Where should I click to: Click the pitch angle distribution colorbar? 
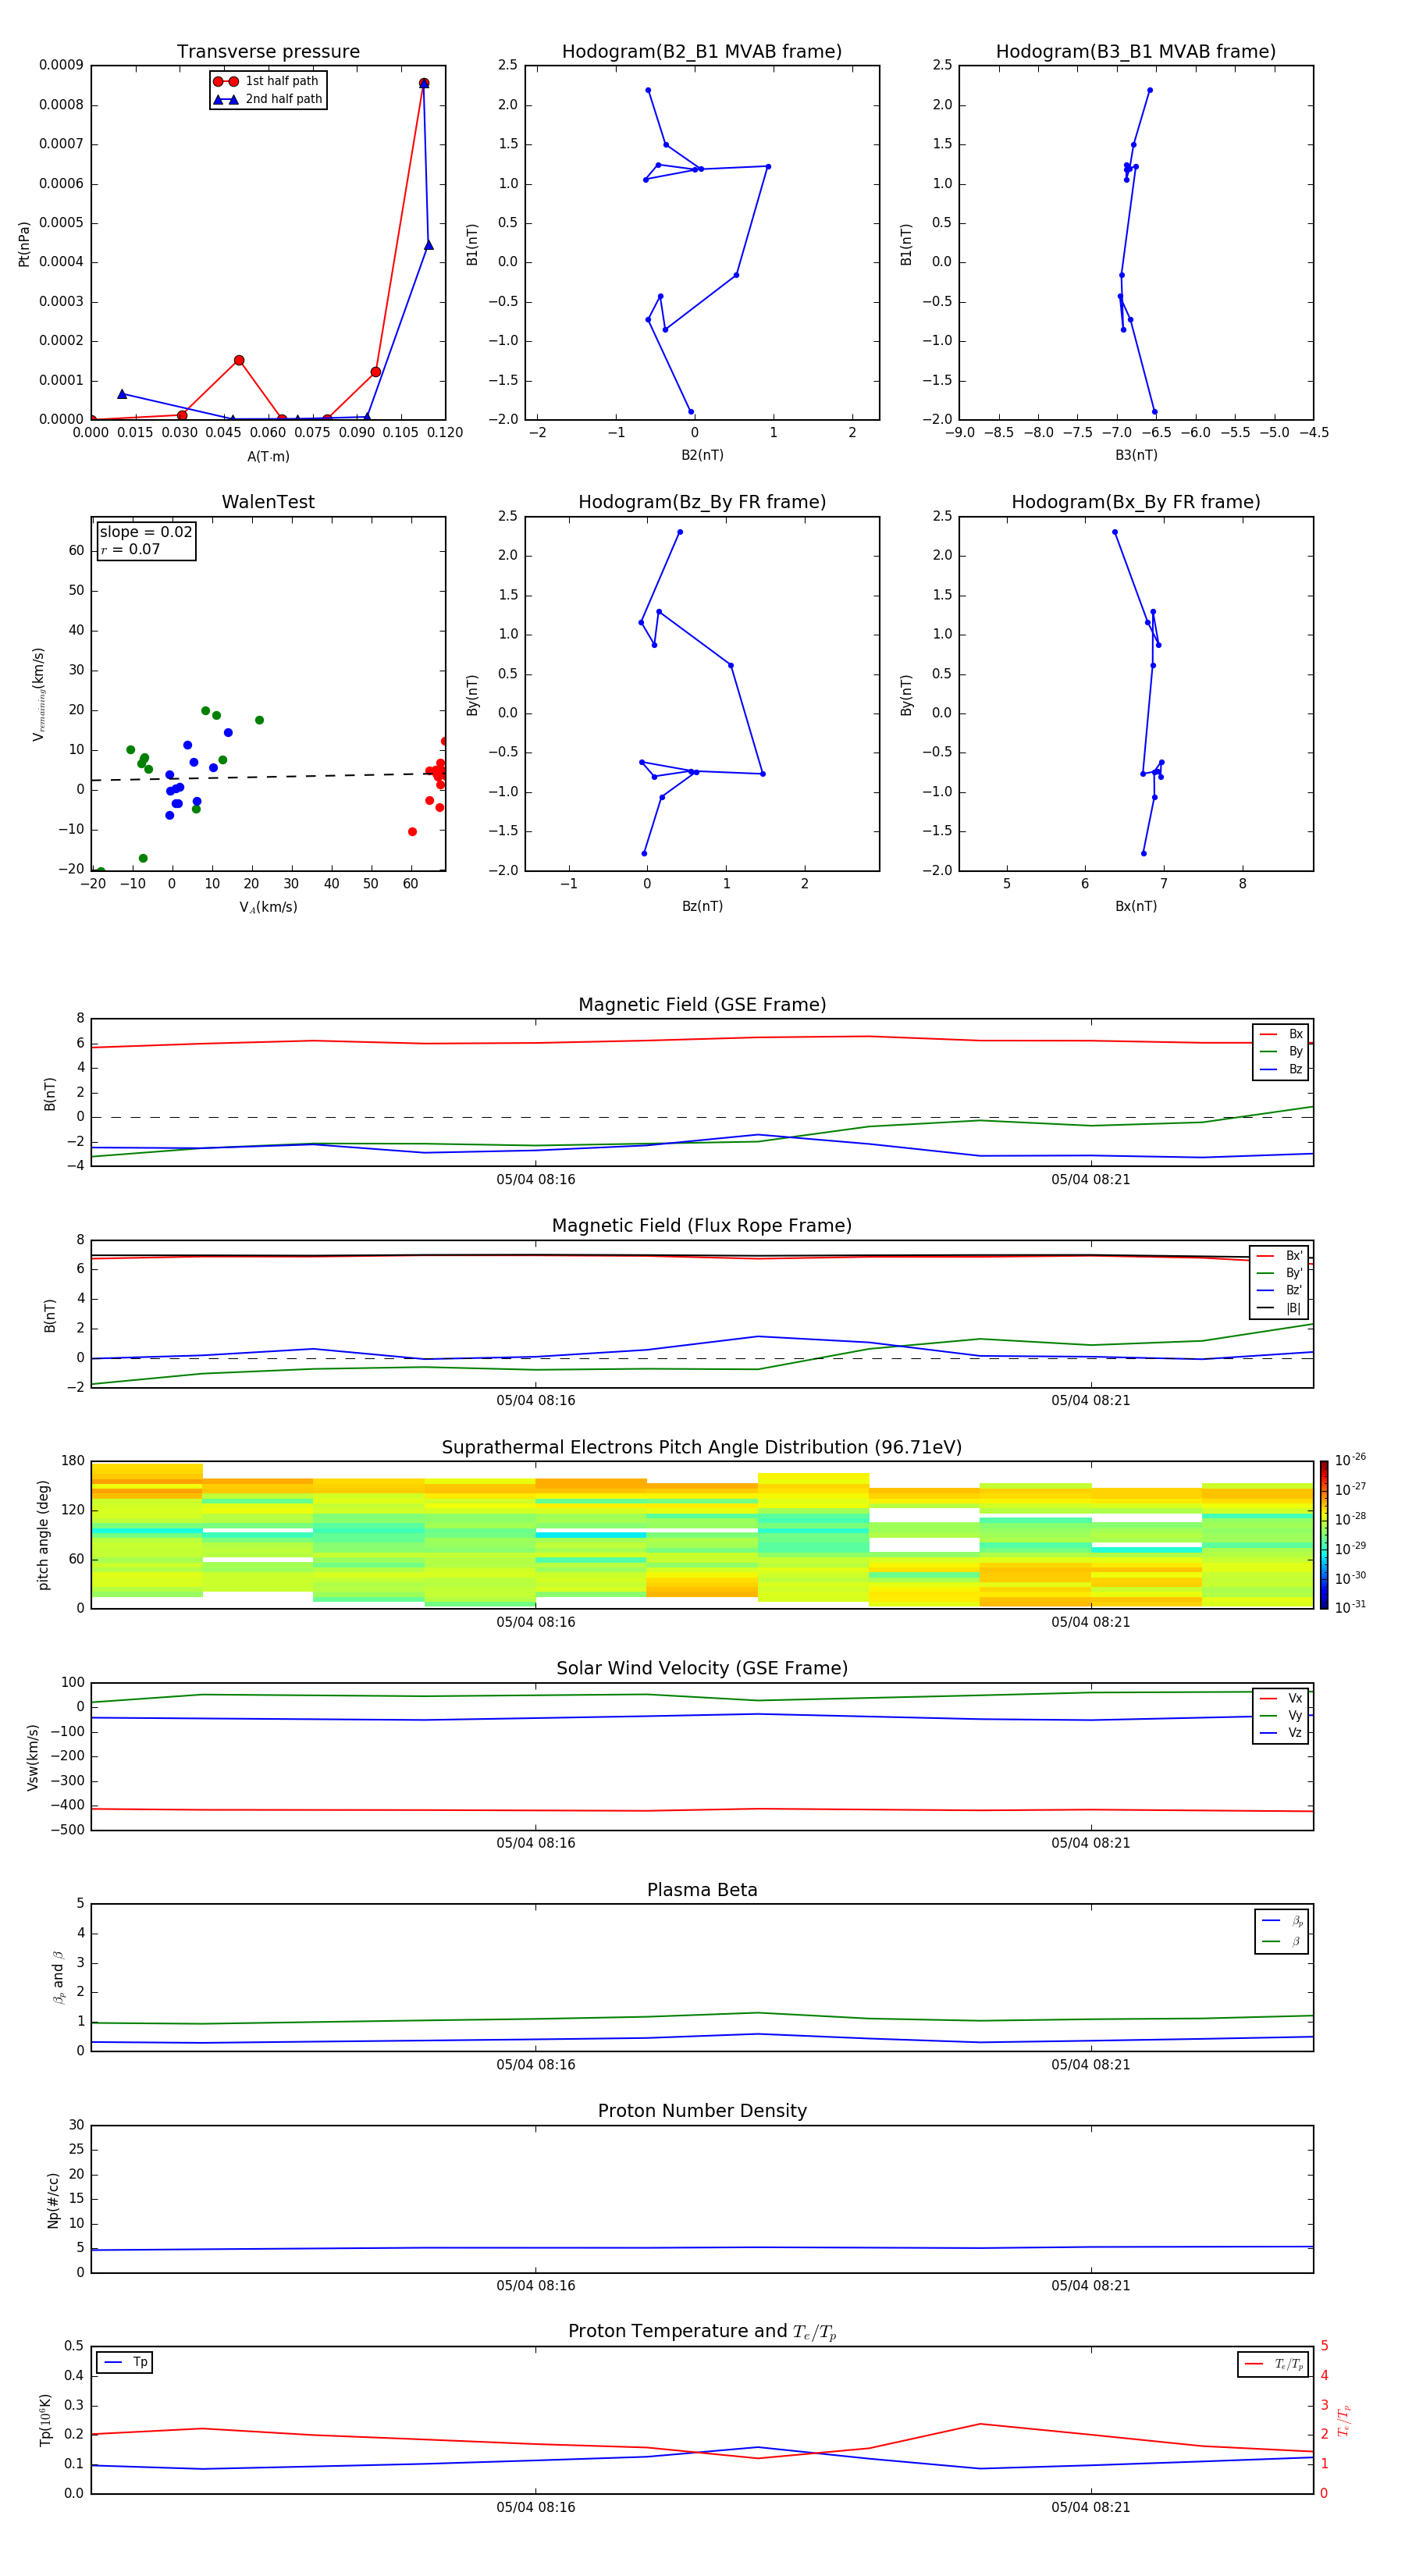pos(1323,1534)
